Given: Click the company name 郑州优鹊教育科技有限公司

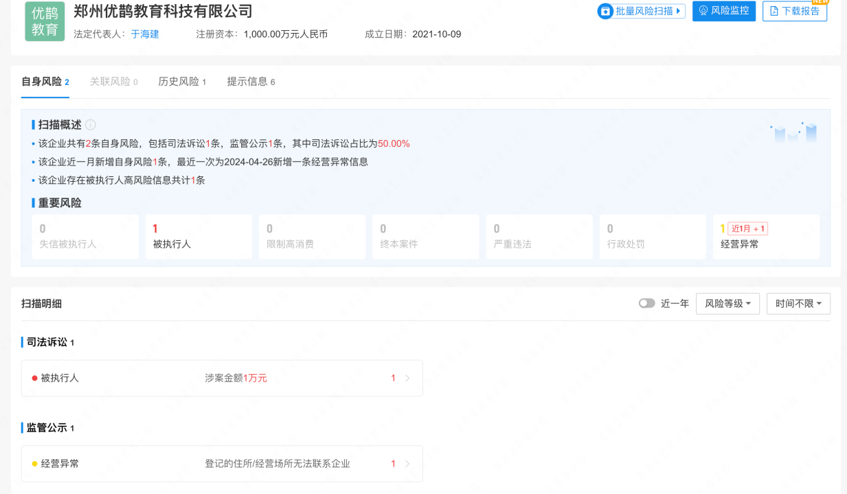Looking at the screenshot, I should pyautogui.click(x=163, y=12).
